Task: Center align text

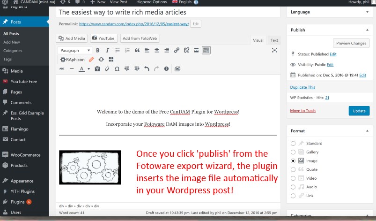Action: tap(157, 50)
